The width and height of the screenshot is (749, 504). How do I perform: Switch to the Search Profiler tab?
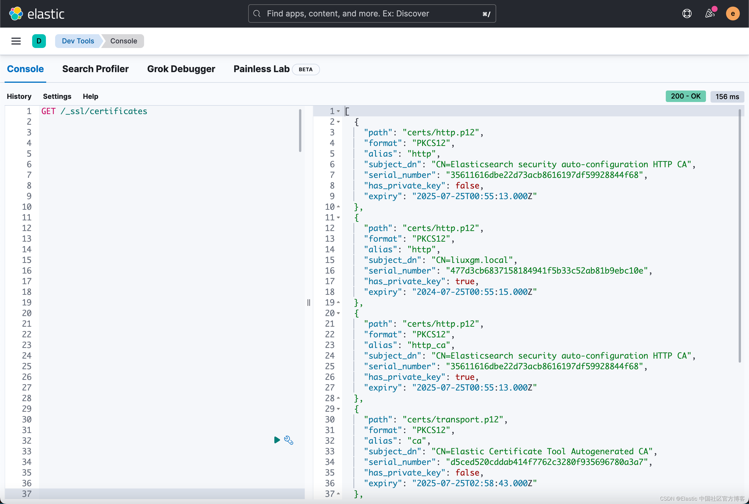(x=95, y=69)
